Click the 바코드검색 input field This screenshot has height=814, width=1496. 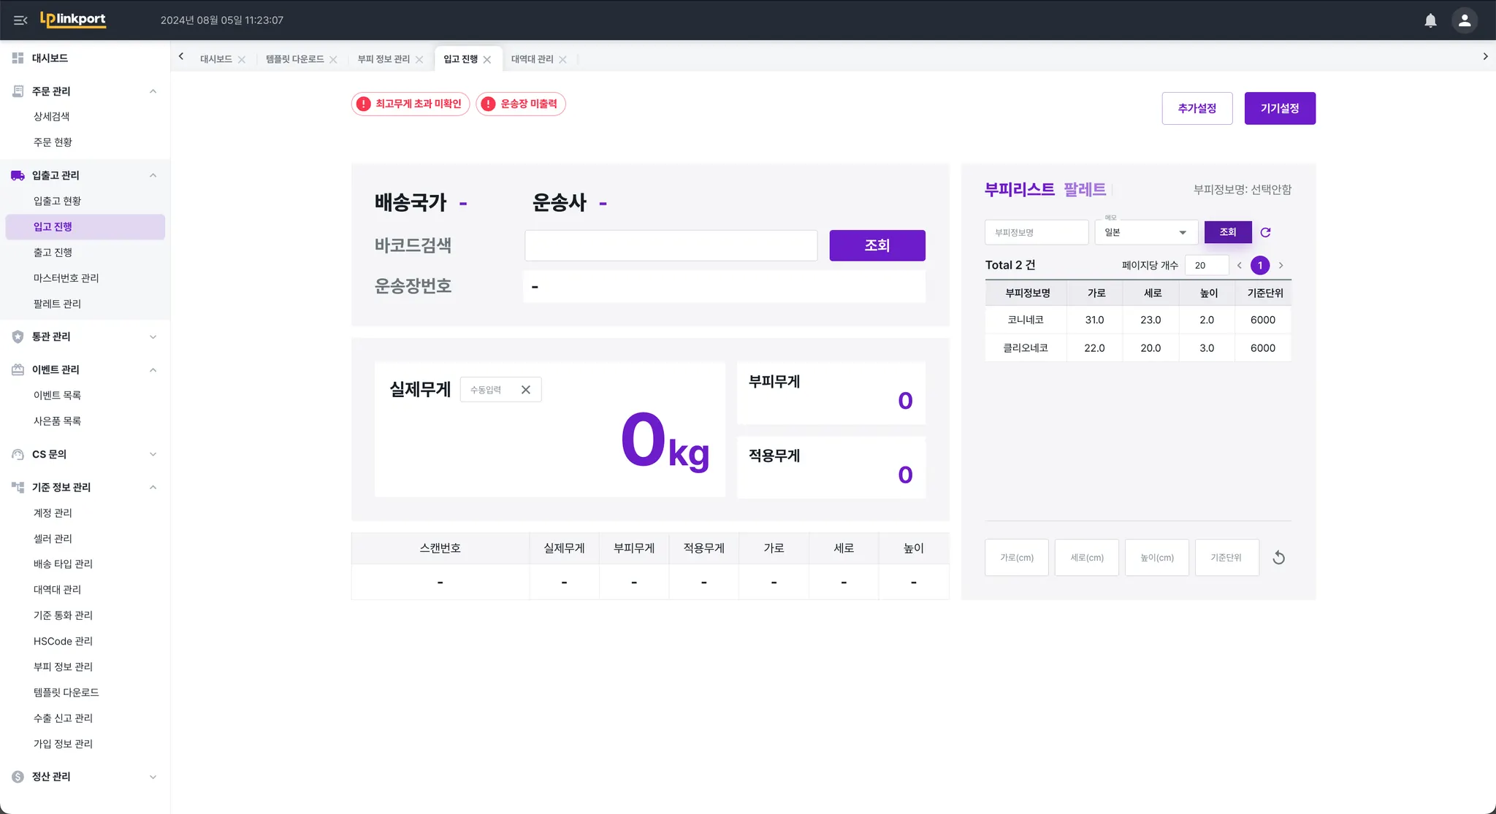click(x=671, y=245)
